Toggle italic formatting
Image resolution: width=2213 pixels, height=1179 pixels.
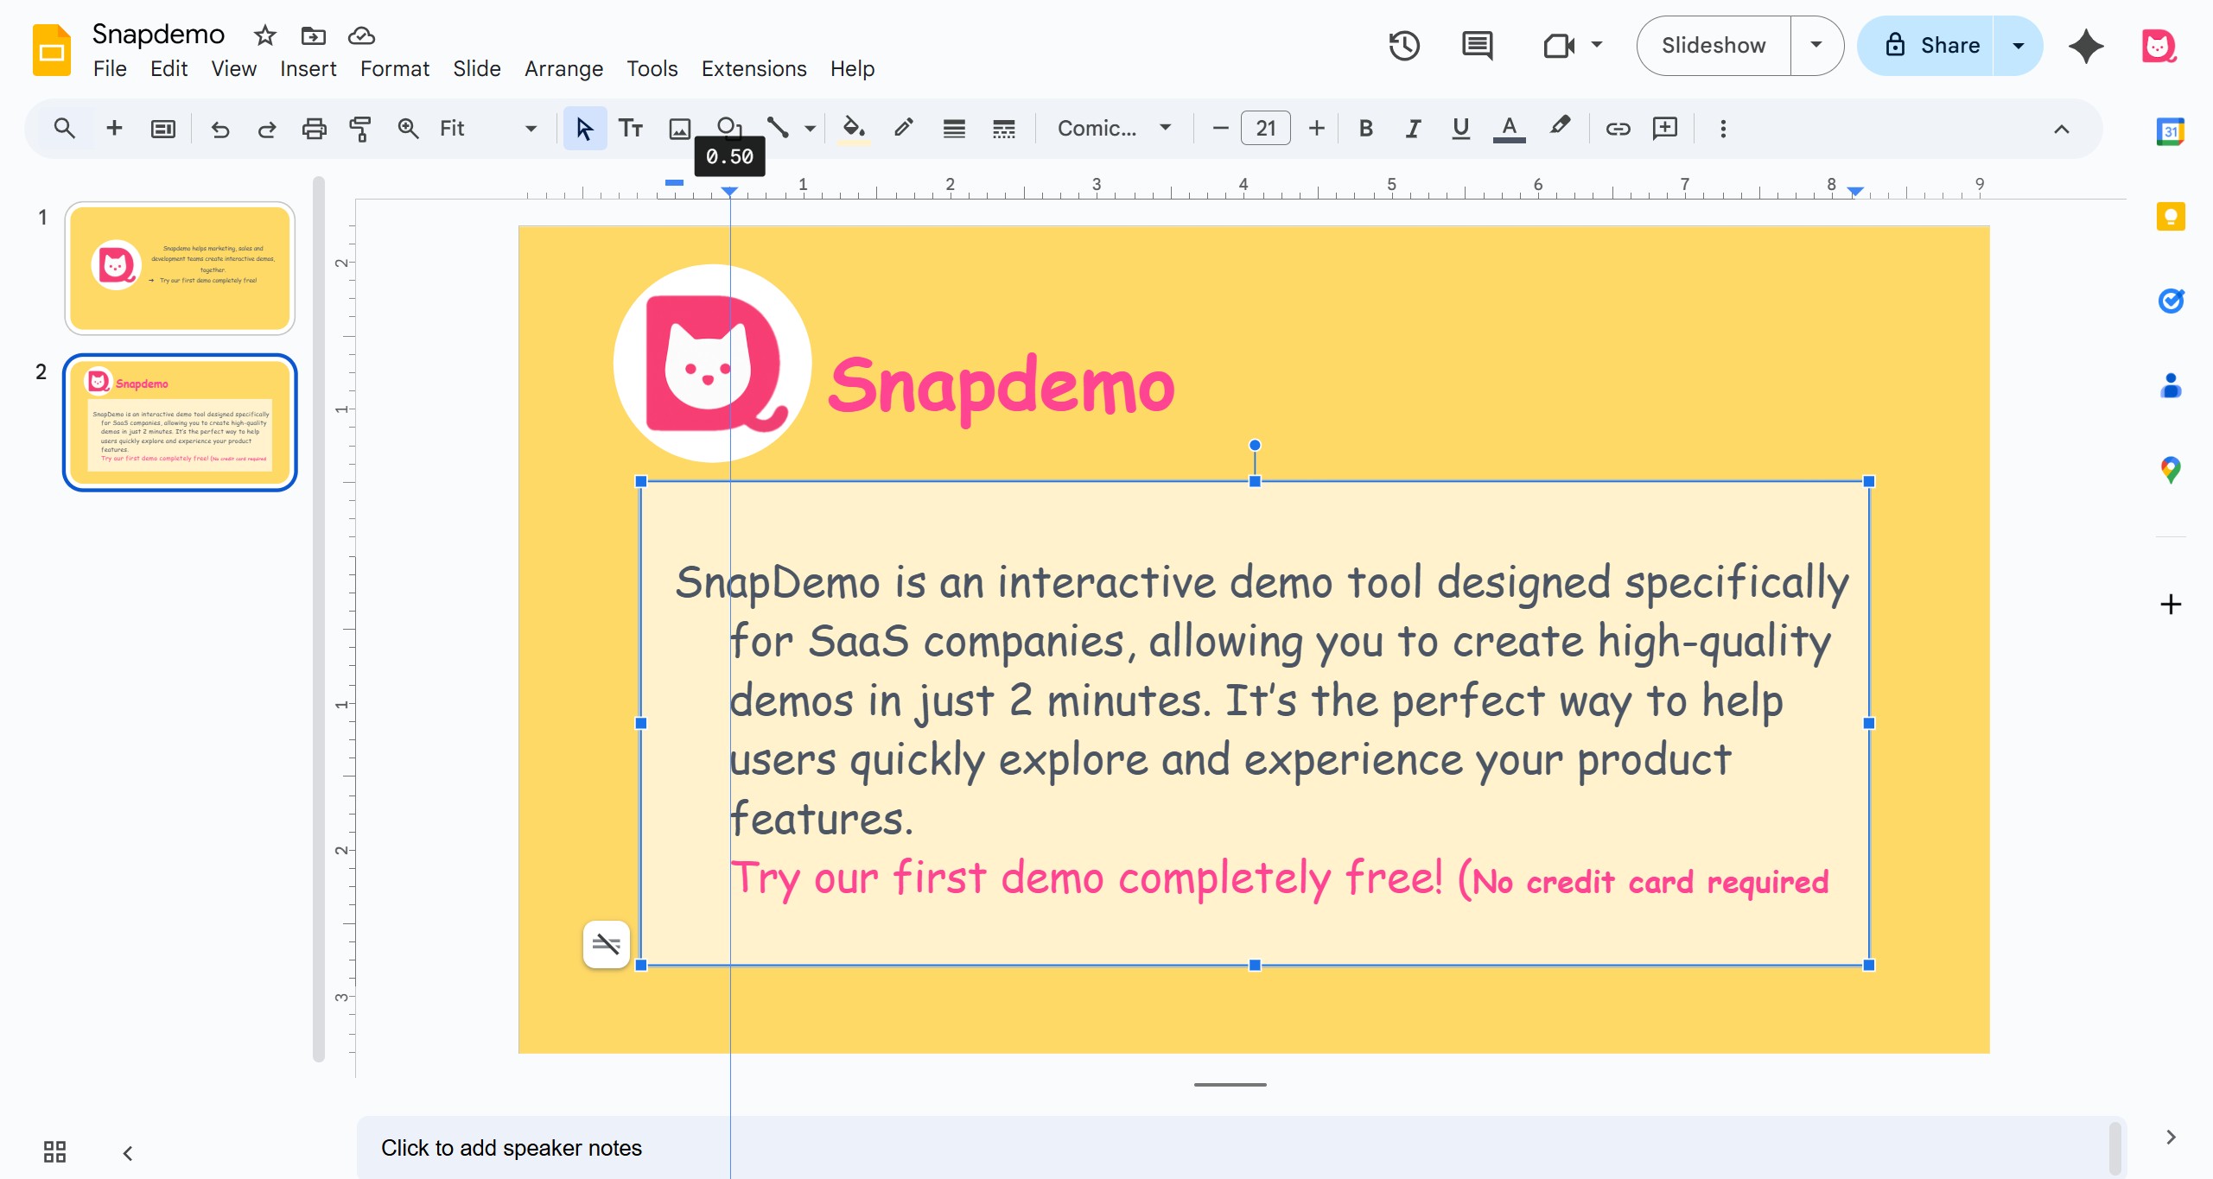point(1413,129)
